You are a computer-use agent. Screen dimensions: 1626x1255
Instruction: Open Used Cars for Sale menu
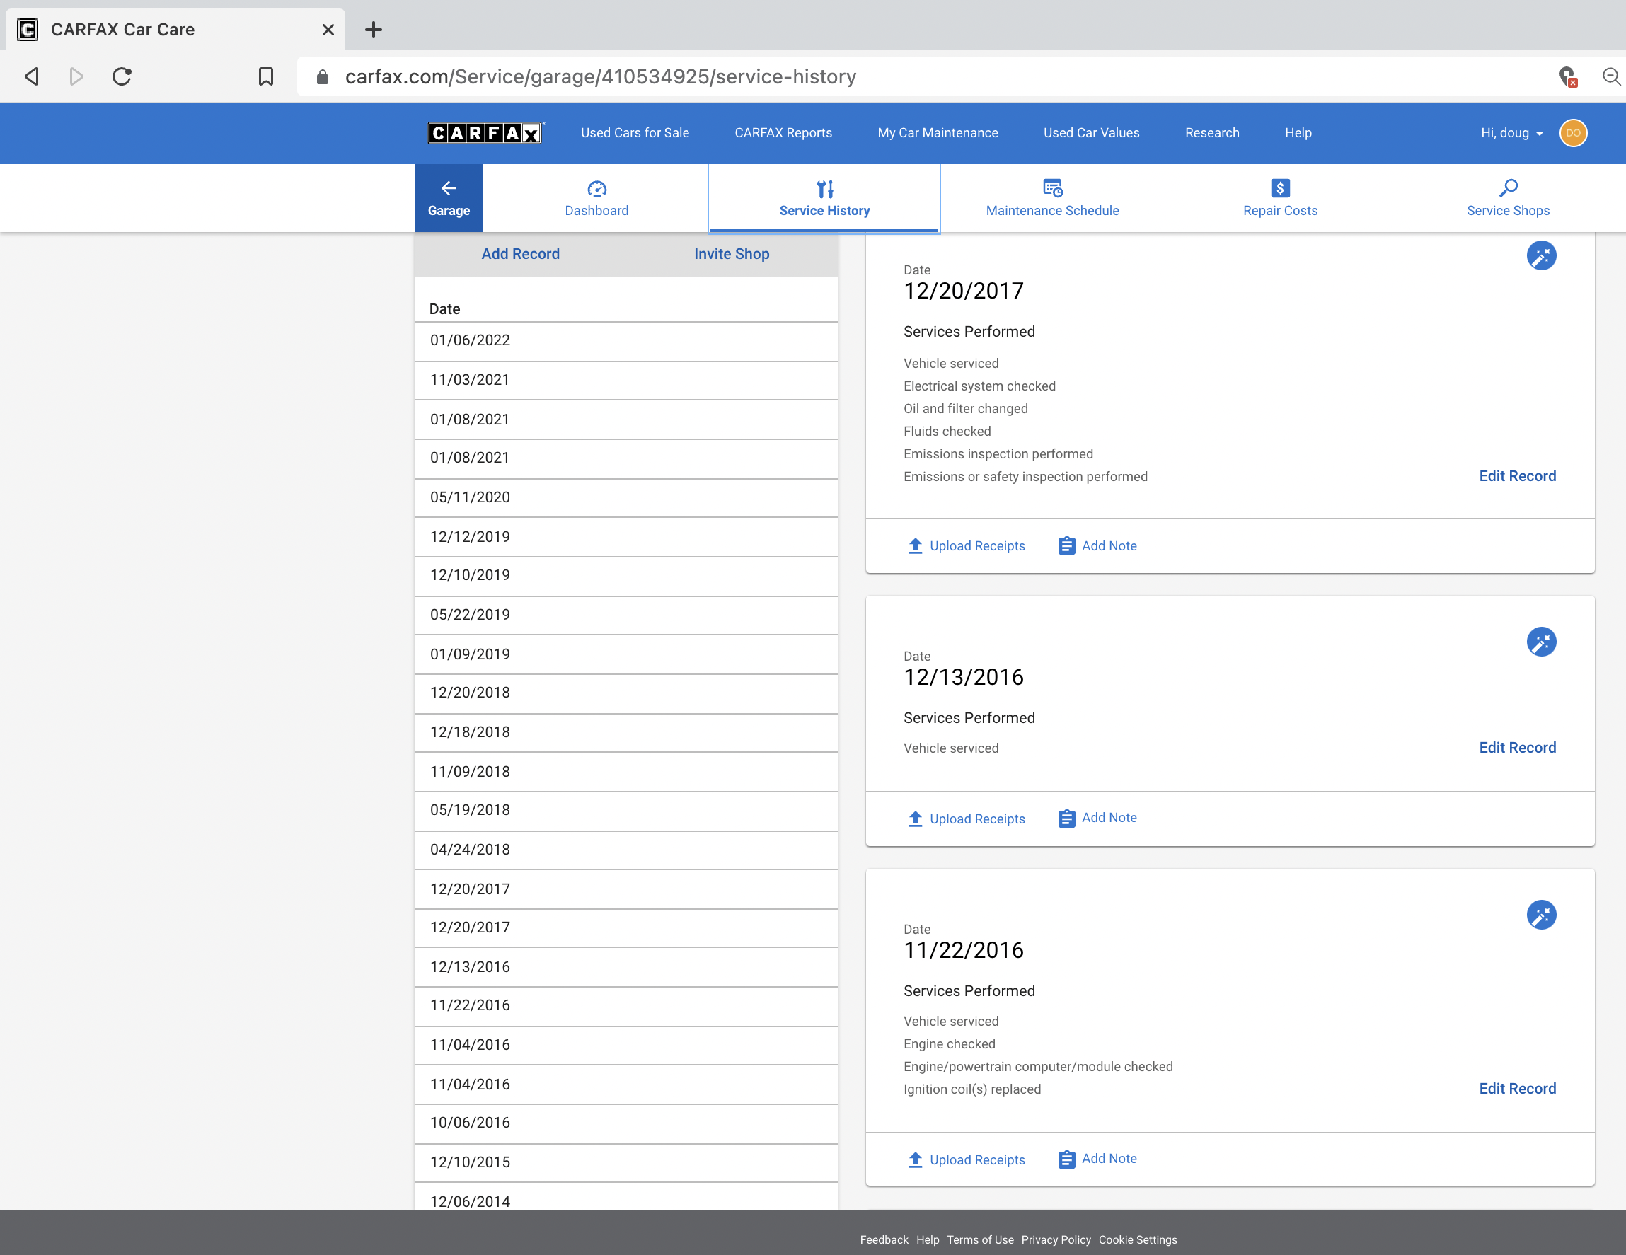(634, 132)
